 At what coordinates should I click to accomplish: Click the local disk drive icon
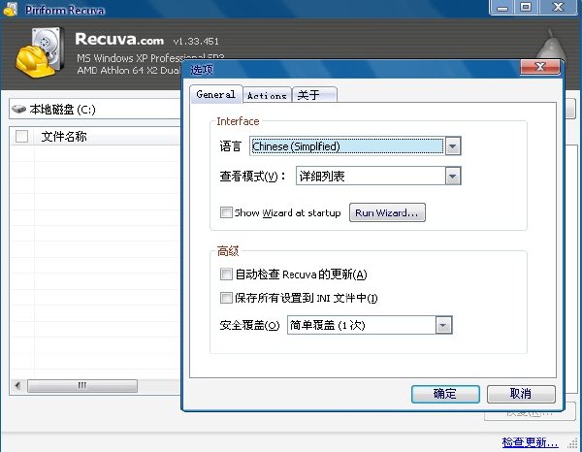pos(18,109)
